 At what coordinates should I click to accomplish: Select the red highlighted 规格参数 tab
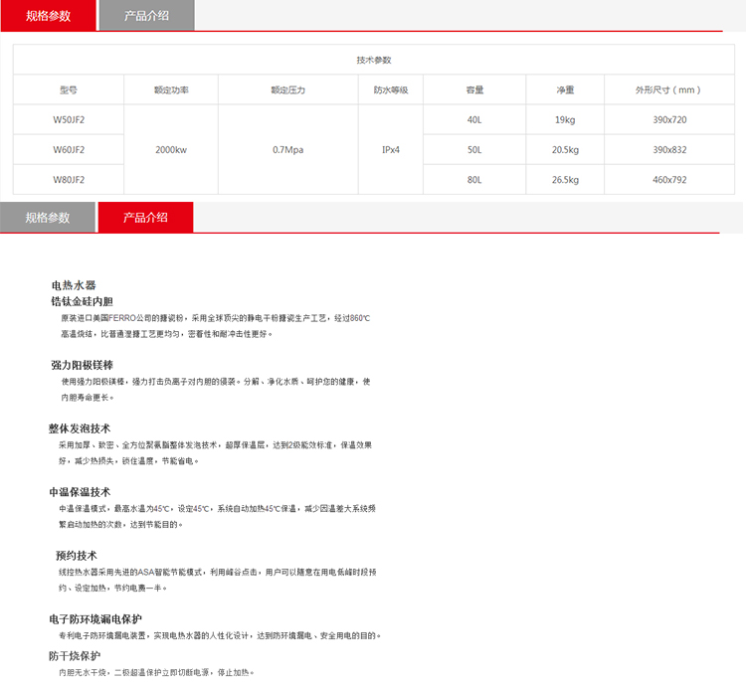pyautogui.click(x=48, y=16)
